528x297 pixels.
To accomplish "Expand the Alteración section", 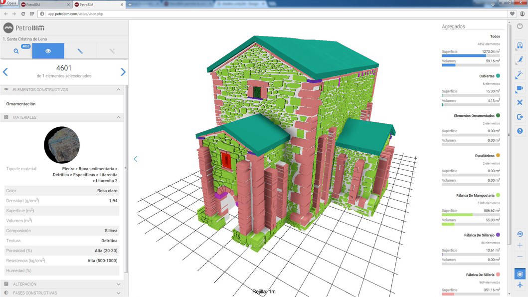I will (x=118, y=284).
